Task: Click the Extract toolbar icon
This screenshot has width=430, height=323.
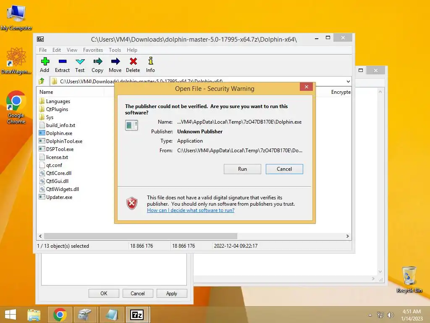Action: (63, 61)
